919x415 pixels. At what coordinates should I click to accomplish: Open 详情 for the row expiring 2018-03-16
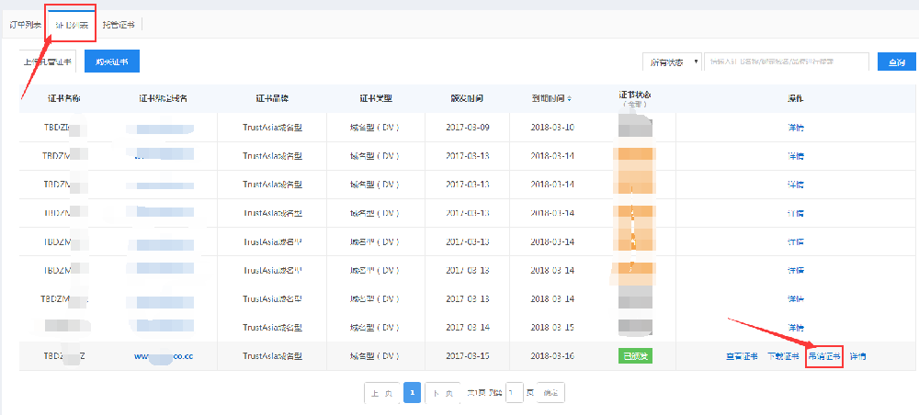tap(858, 356)
